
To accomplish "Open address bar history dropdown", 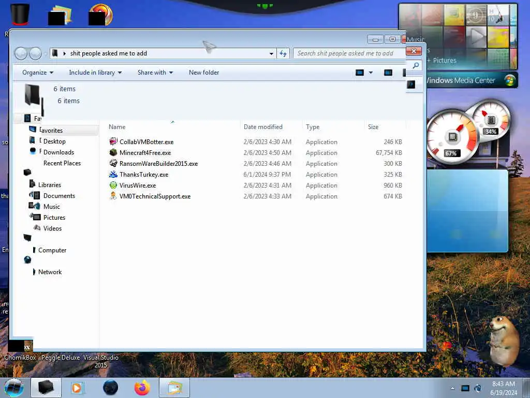I will [271, 53].
